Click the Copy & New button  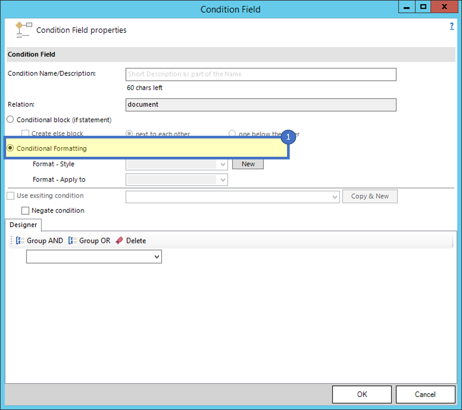click(x=369, y=196)
